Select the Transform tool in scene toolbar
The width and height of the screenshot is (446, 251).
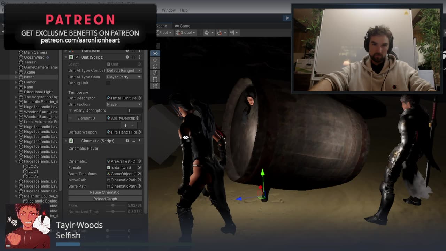pos(155,86)
